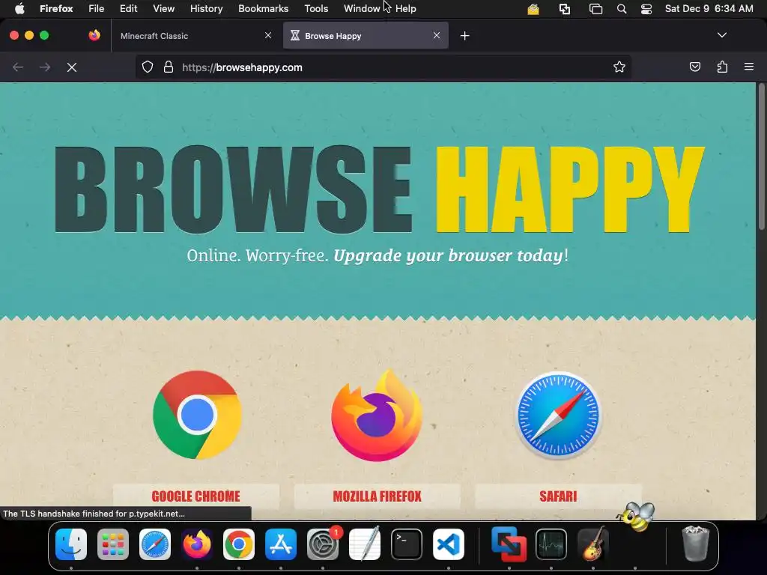Click the overlapping-squares menu bar icon
The width and height of the screenshot is (767, 575).
click(565, 9)
